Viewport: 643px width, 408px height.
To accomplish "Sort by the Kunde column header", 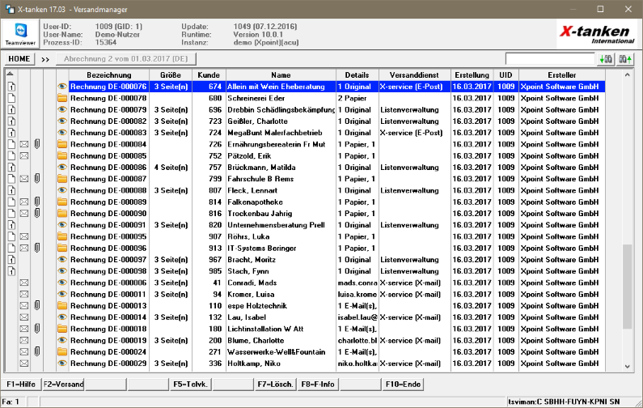I will click(209, 75).
